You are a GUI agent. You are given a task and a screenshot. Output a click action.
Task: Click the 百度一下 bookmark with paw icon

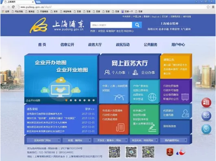coord(127,11)
